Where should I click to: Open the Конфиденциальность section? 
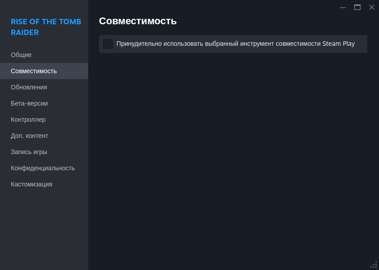click(x=43, y=168)
